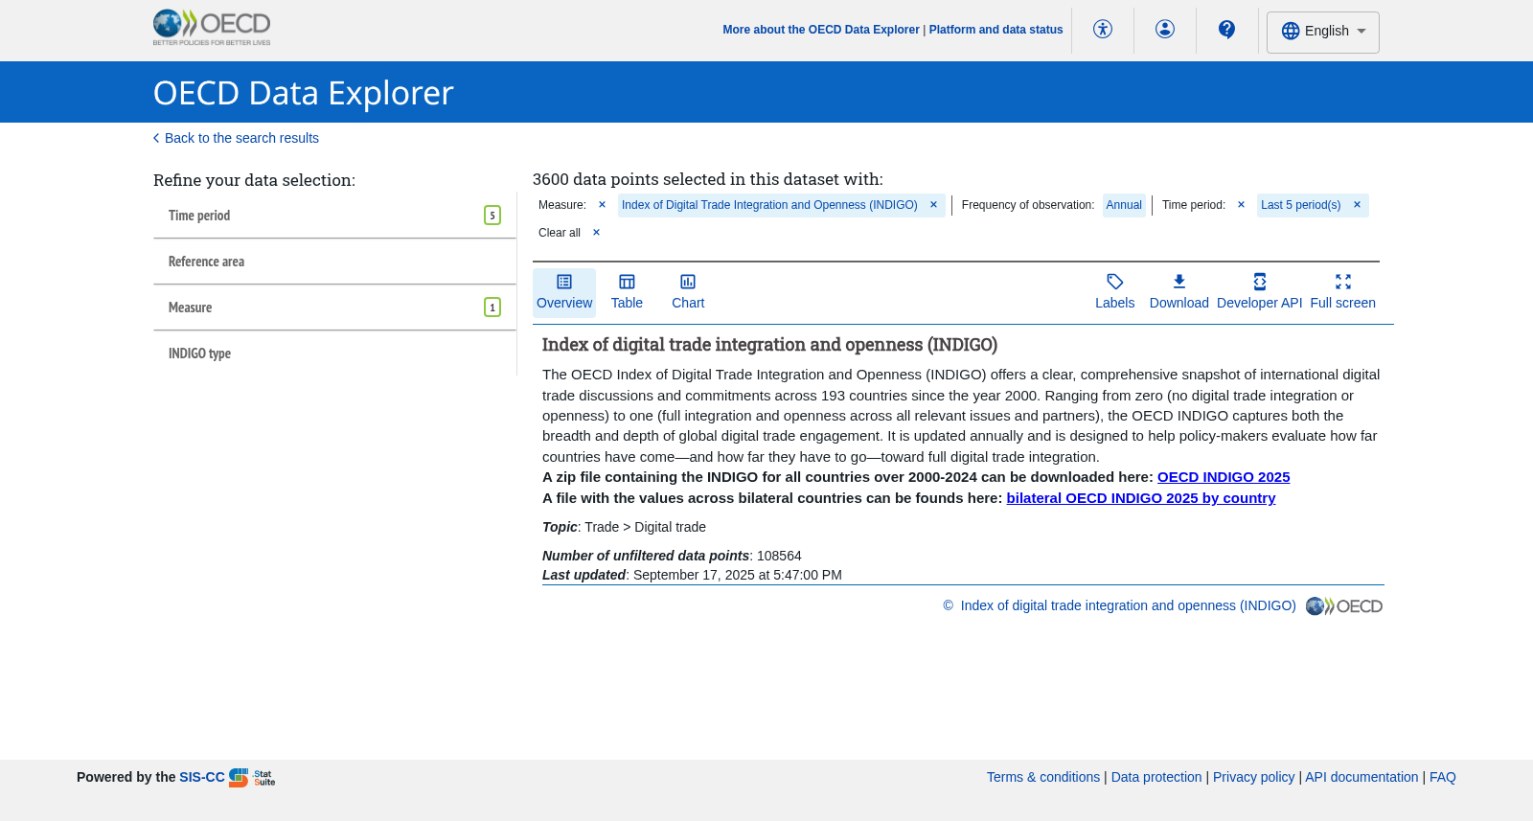Image resolution: width=1533 pixels, height=821 pixels.
Task: Switch to the Table view
Action: [x=627, y=292]
